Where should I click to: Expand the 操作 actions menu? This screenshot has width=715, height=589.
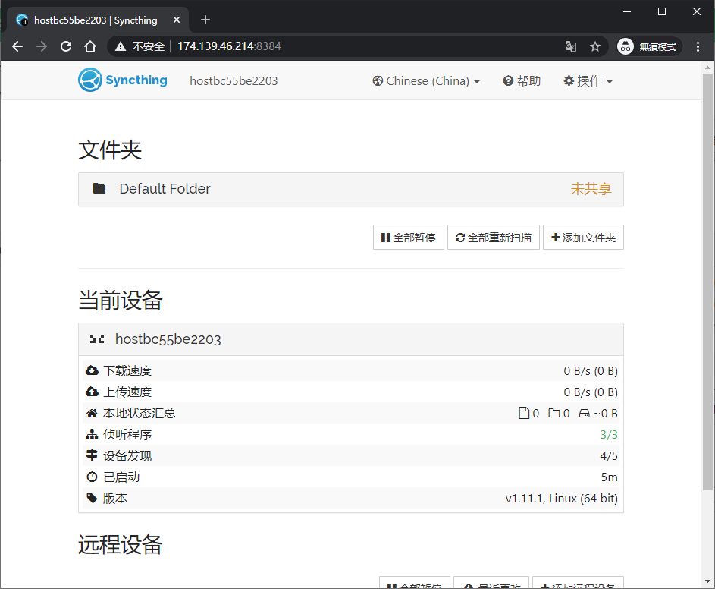pyautogui.click(x=588, y=80)
